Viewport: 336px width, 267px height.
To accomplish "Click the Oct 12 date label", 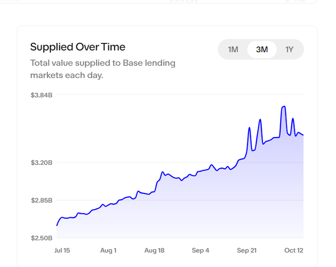I will pos(294,250).
